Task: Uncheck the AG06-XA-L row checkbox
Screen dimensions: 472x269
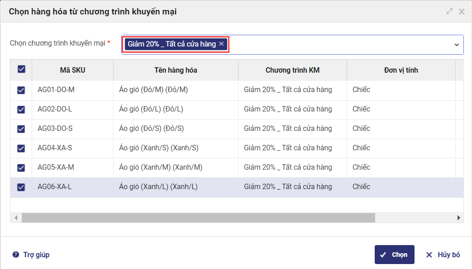Action: pyautogui.click(x=21, y=187)
